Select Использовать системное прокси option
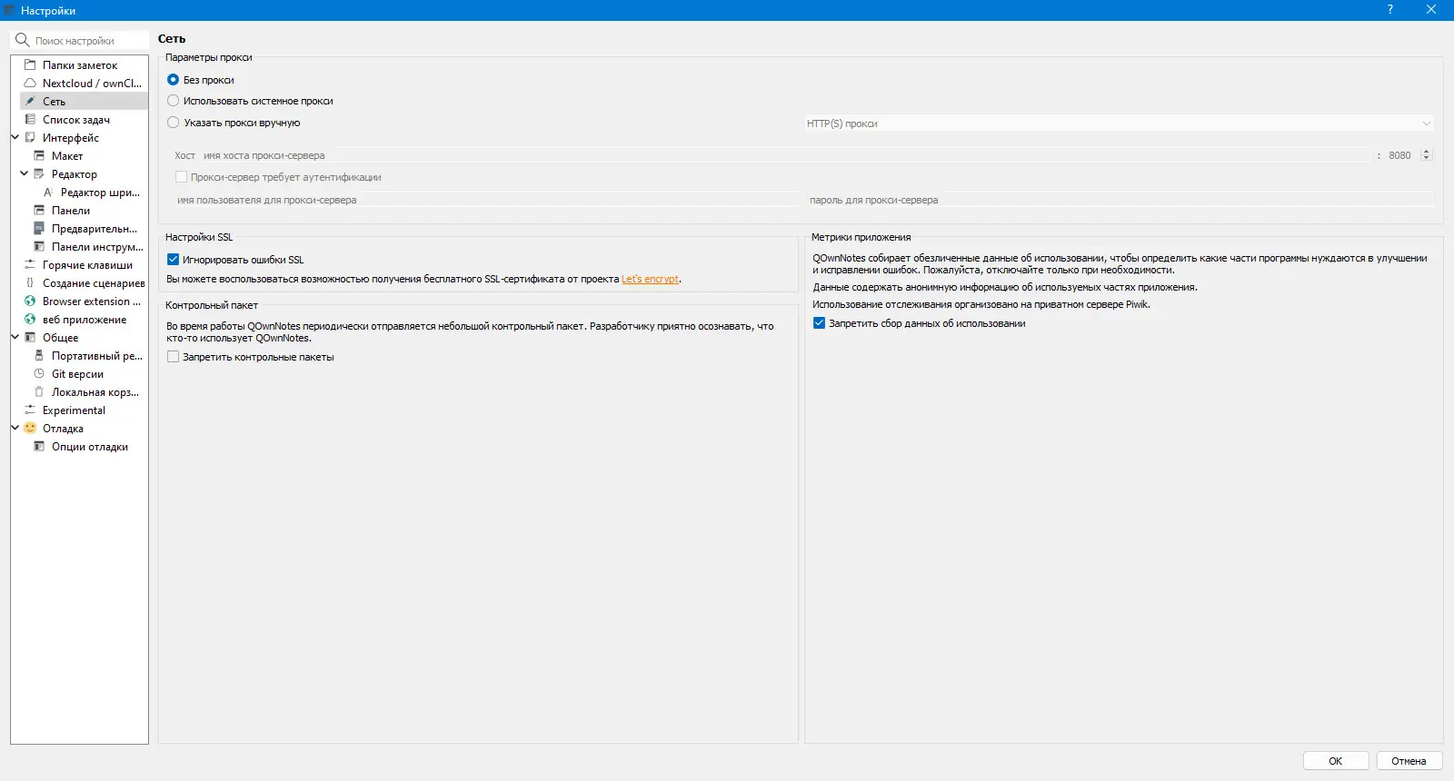Image resolution: width=1454 pixels, height=781 pixels. pos(173,101)
